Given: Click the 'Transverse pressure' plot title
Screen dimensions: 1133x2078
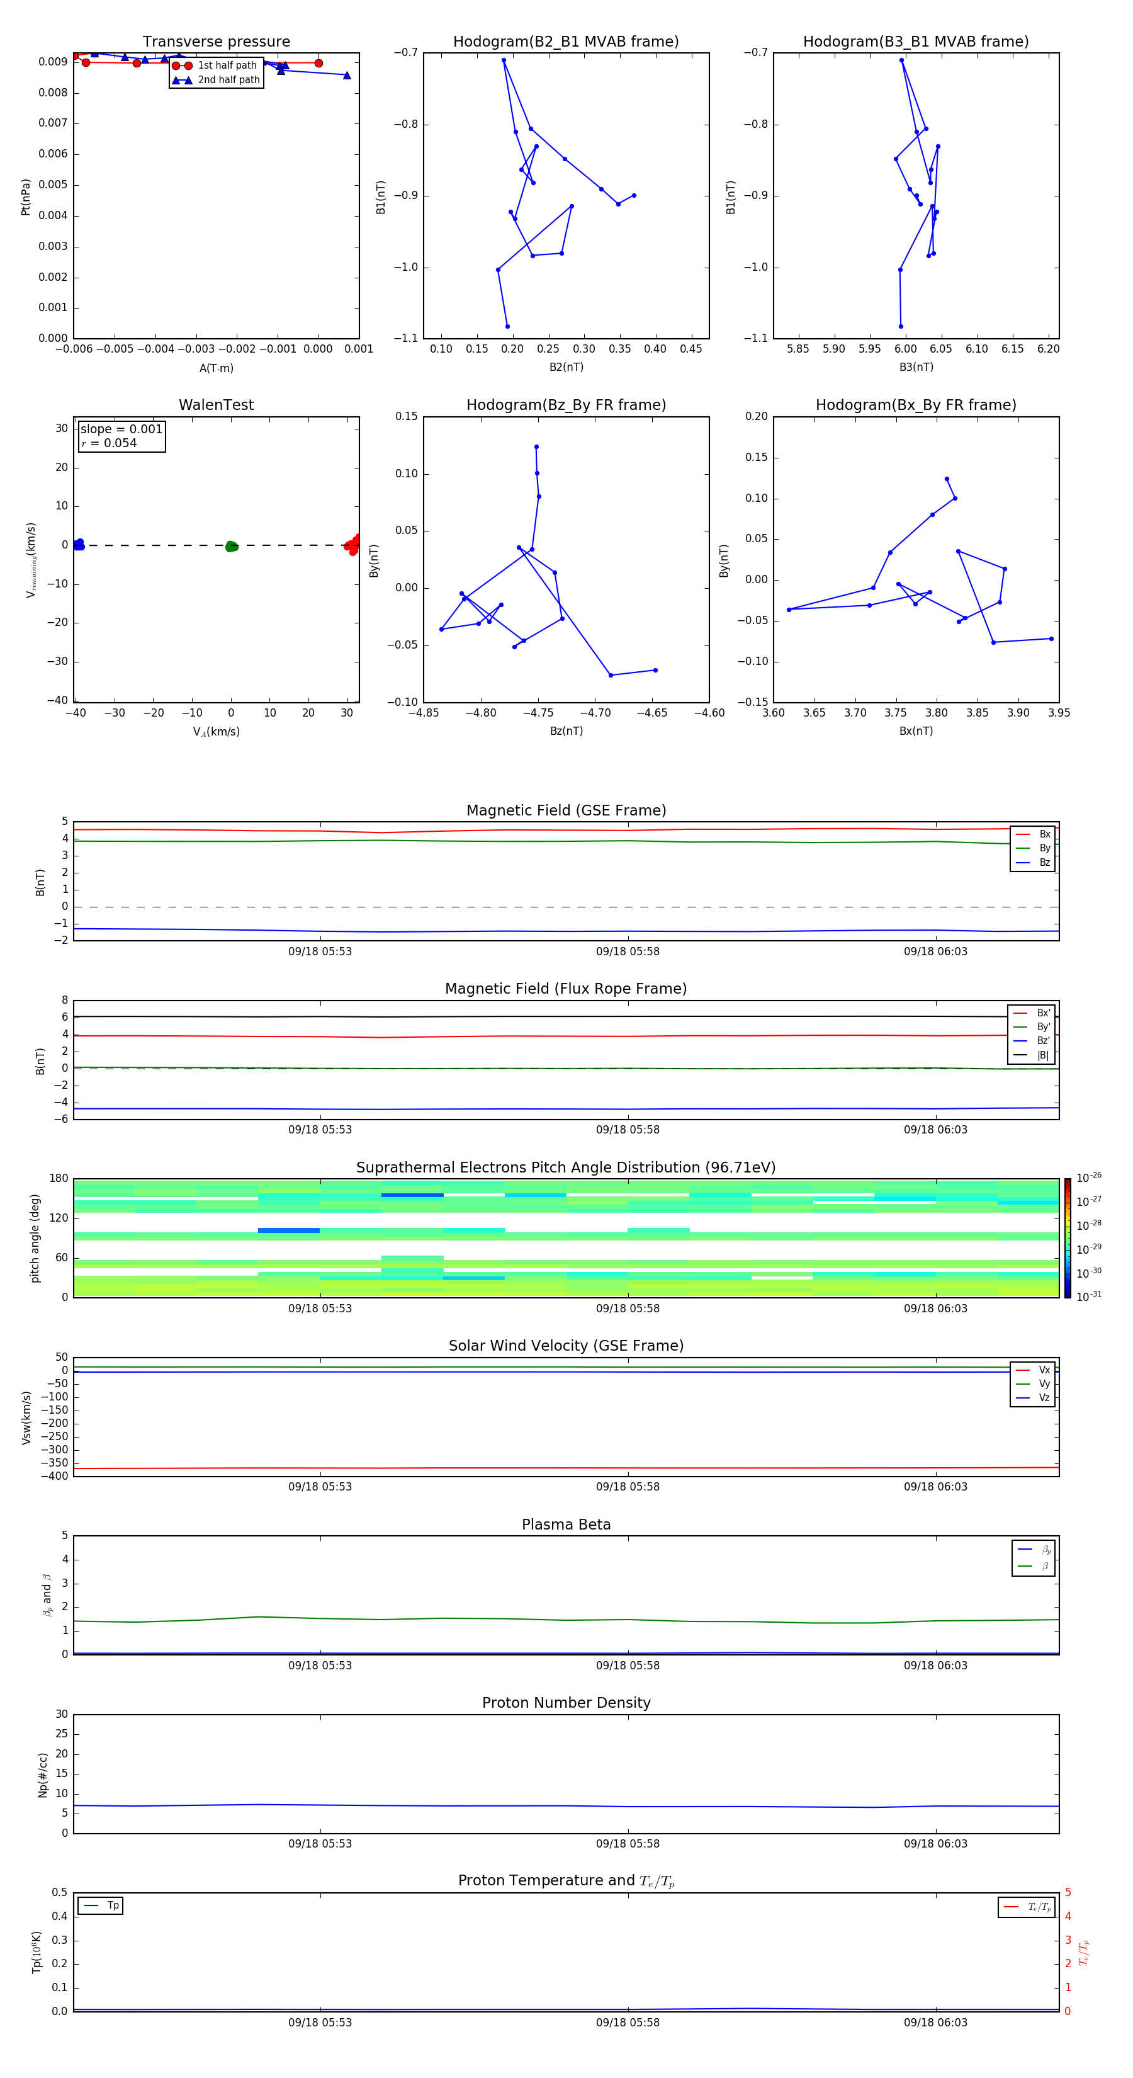Looking at the screenshot, I should click(216, 42).
